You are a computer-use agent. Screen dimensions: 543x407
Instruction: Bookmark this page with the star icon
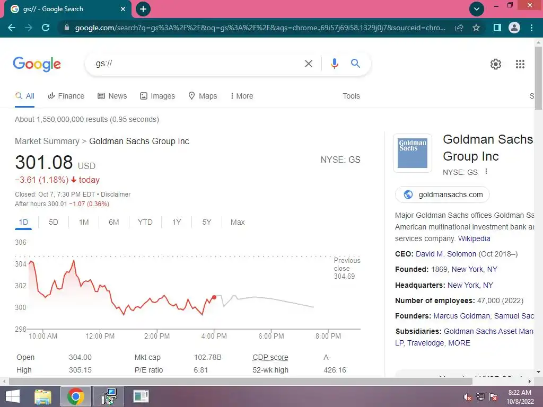coord(476,28)
